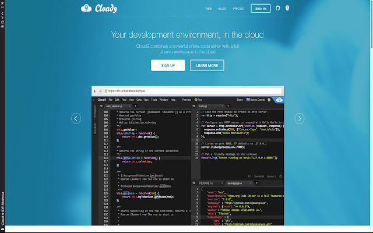Click the LEARN MORE button
373x233 pixels.
(x=207, y=65)
